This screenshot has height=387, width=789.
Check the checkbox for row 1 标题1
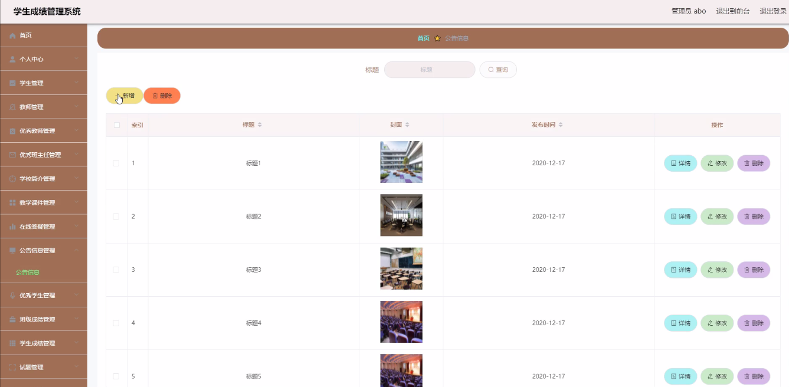coord(116,163)
